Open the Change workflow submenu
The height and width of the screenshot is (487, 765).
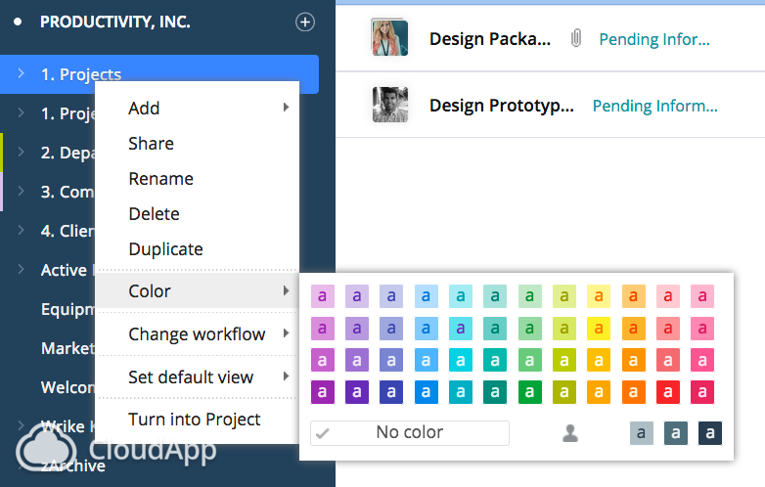197,334
